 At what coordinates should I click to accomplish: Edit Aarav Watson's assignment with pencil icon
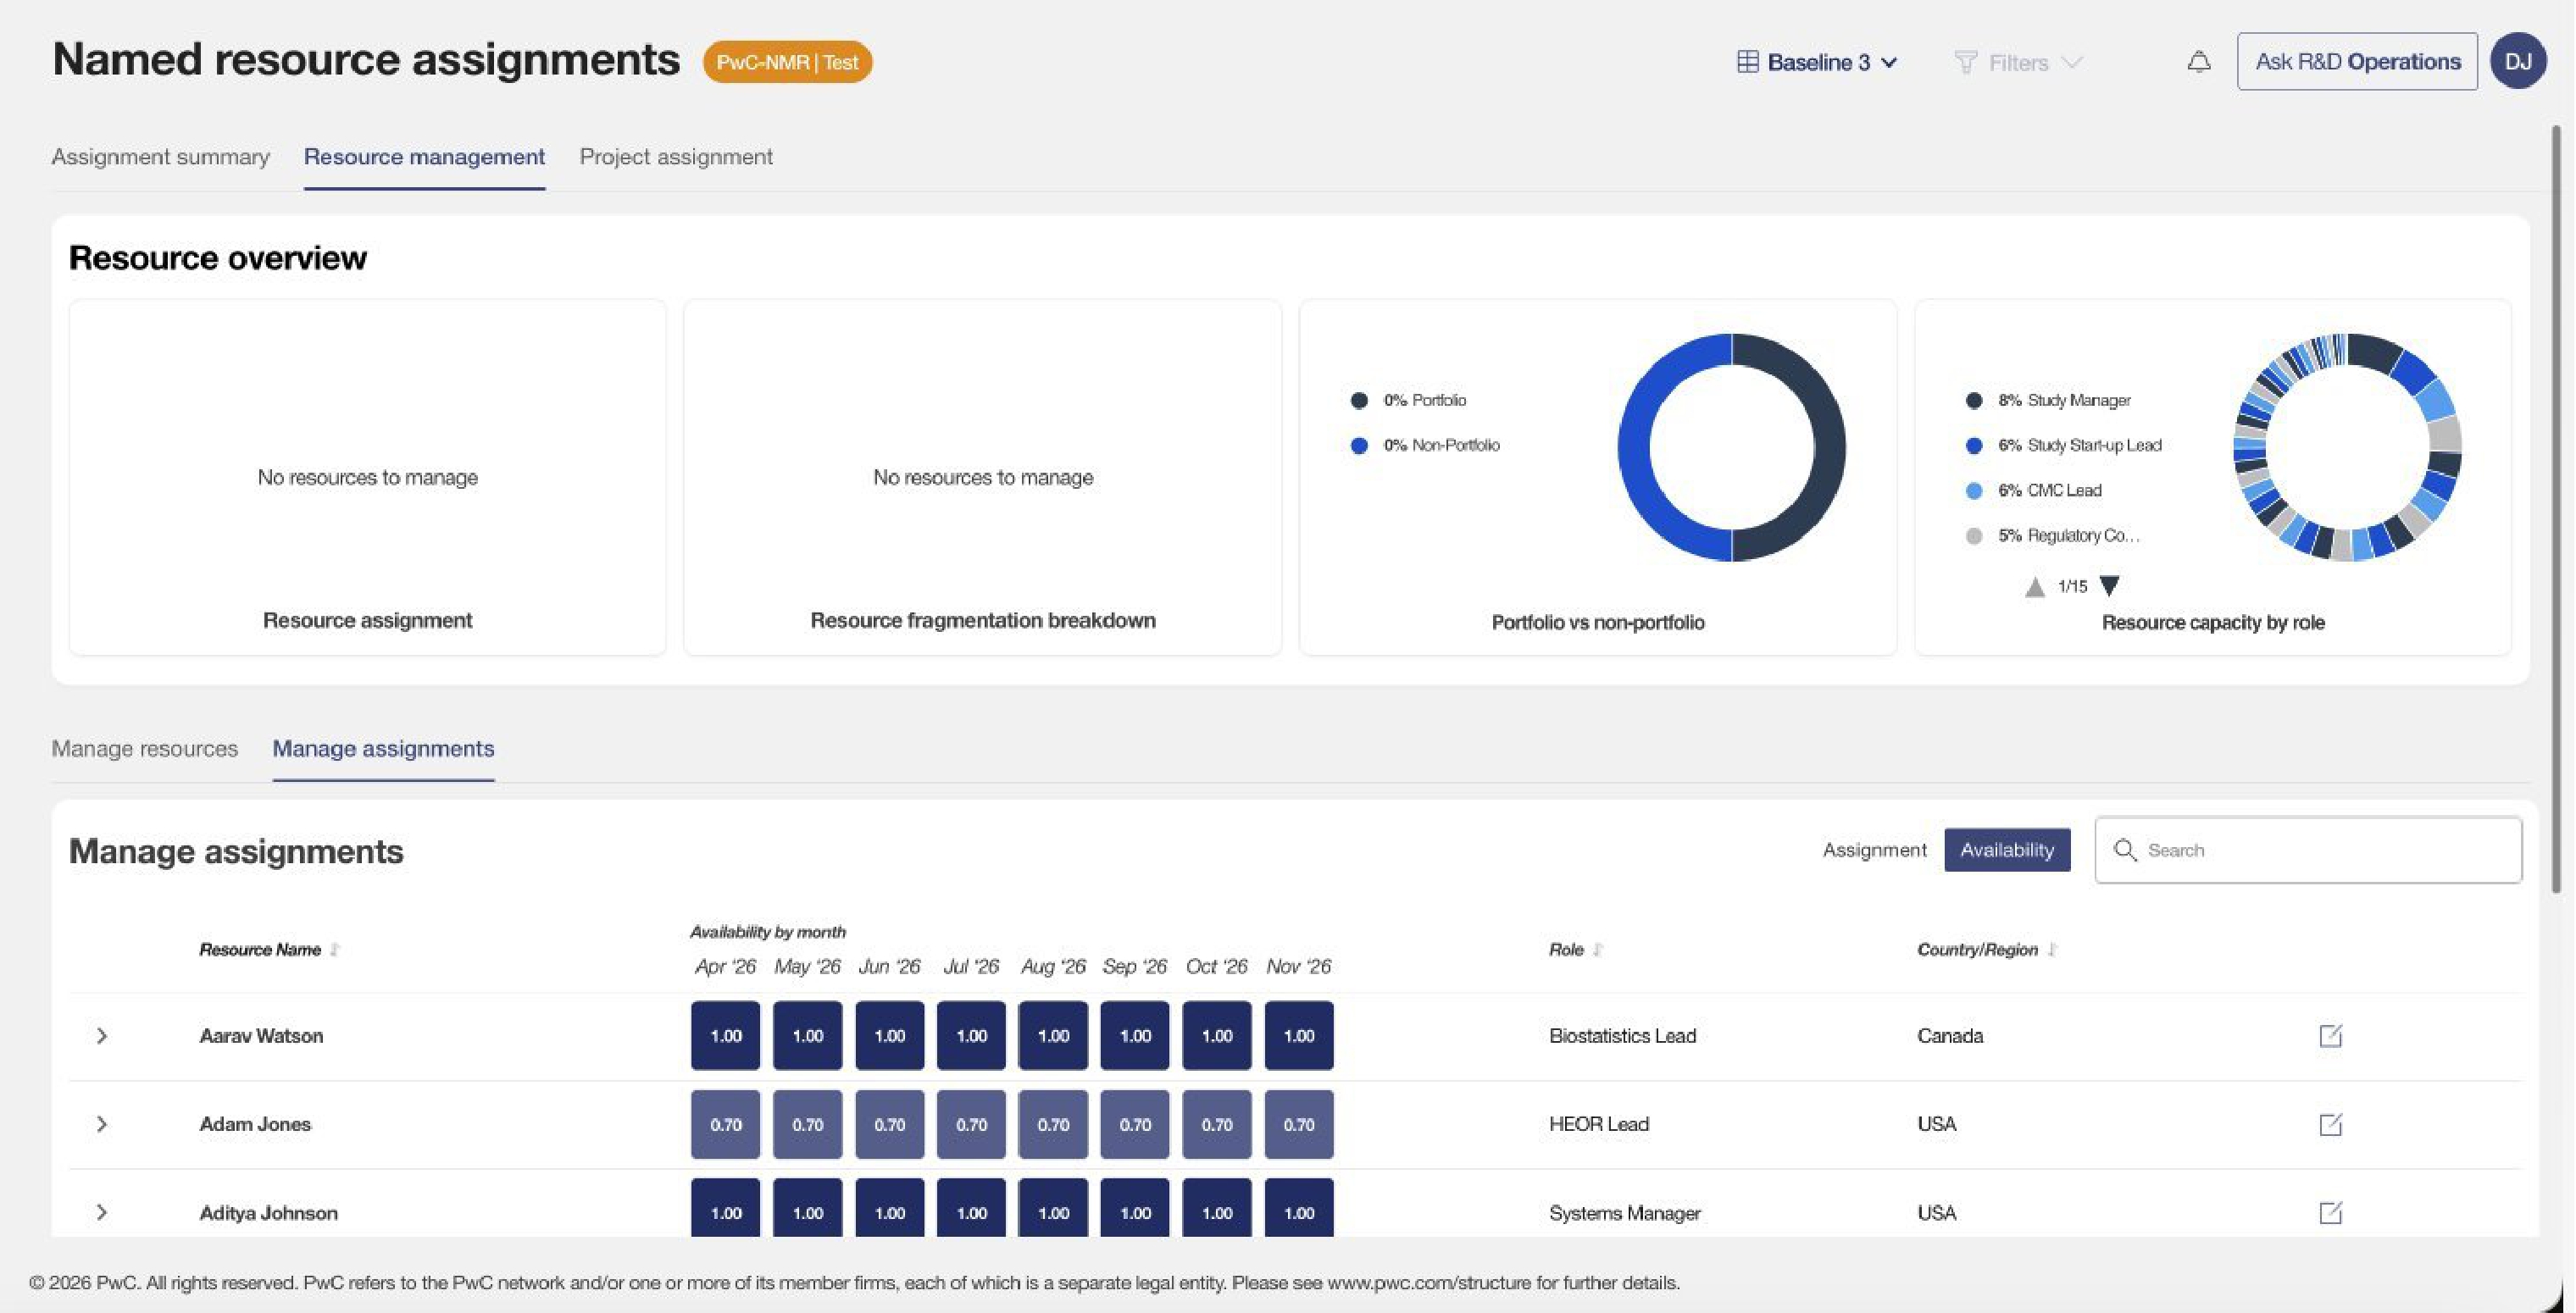point(2330,1036)
